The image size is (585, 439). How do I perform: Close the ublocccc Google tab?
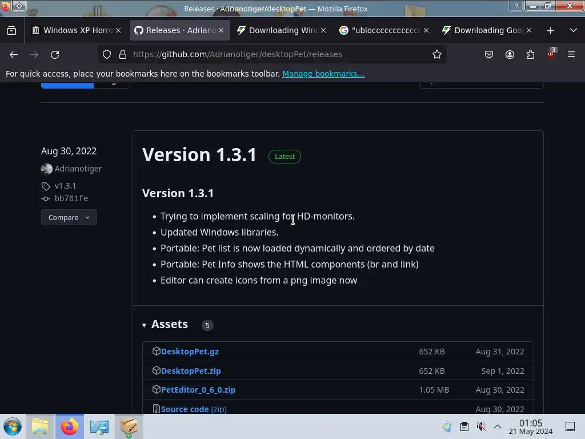(426, 31)
